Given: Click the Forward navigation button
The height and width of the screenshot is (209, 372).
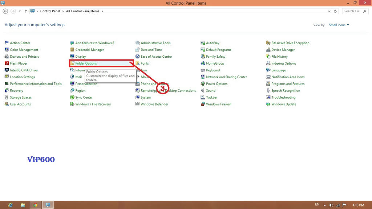Looking at the screenshot, I should [13, 11].
